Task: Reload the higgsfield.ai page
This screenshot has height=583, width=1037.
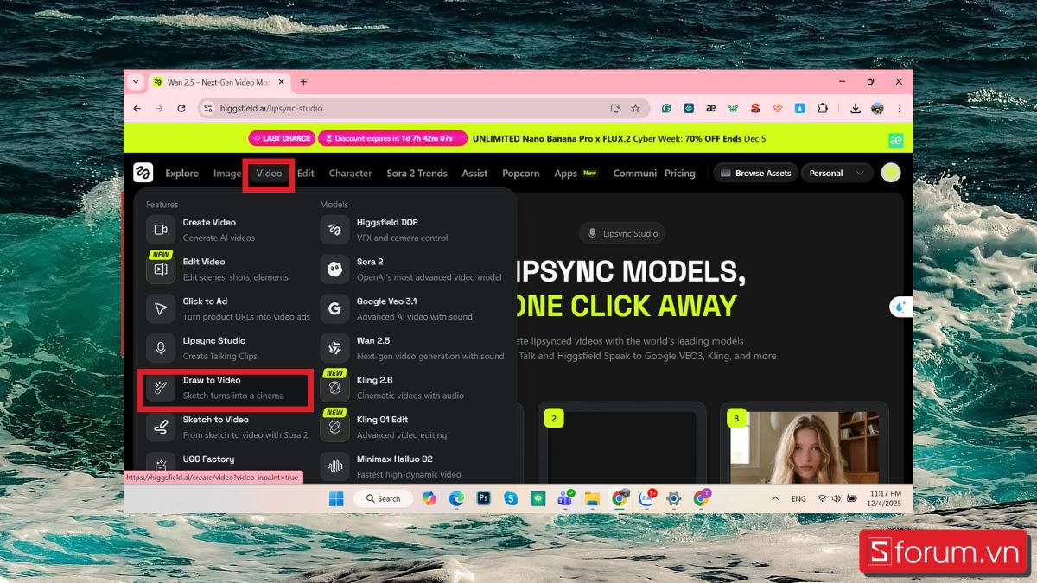Action: 181,108
